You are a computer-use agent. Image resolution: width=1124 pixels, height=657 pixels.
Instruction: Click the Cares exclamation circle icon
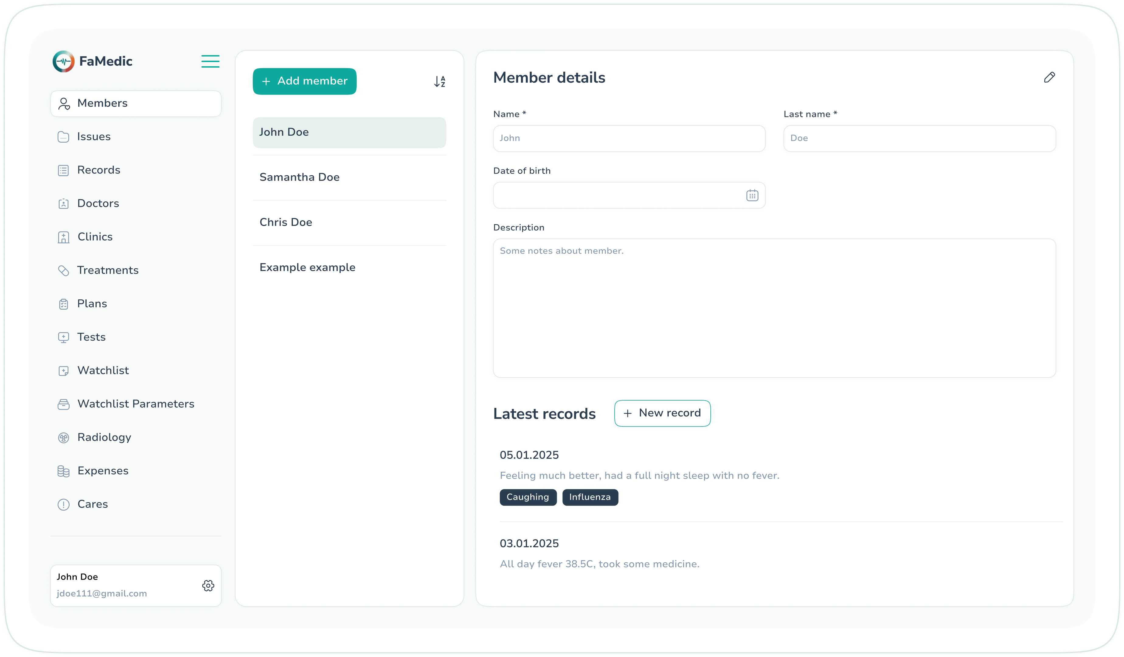(63, 504)
